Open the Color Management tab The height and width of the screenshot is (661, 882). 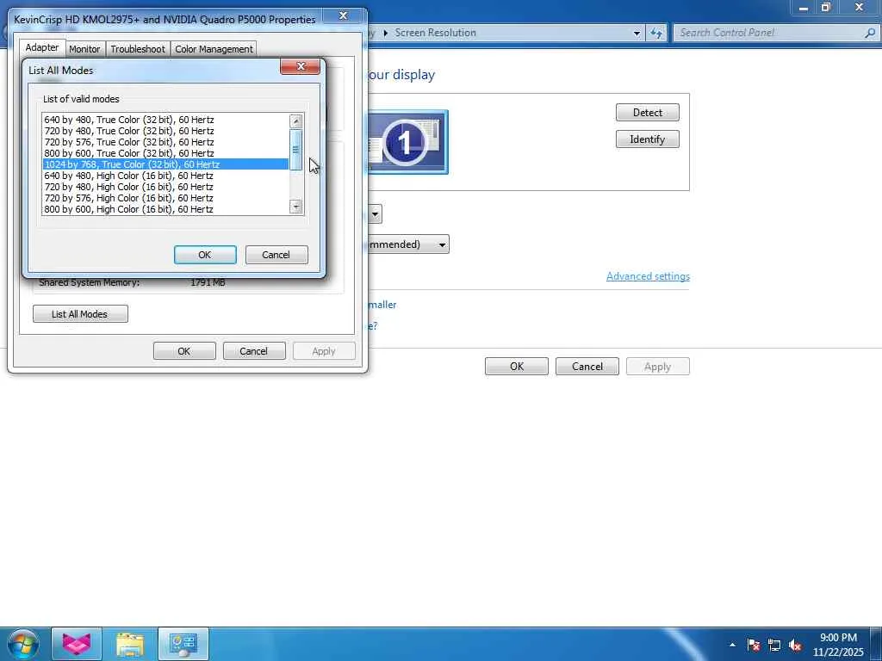214,49
